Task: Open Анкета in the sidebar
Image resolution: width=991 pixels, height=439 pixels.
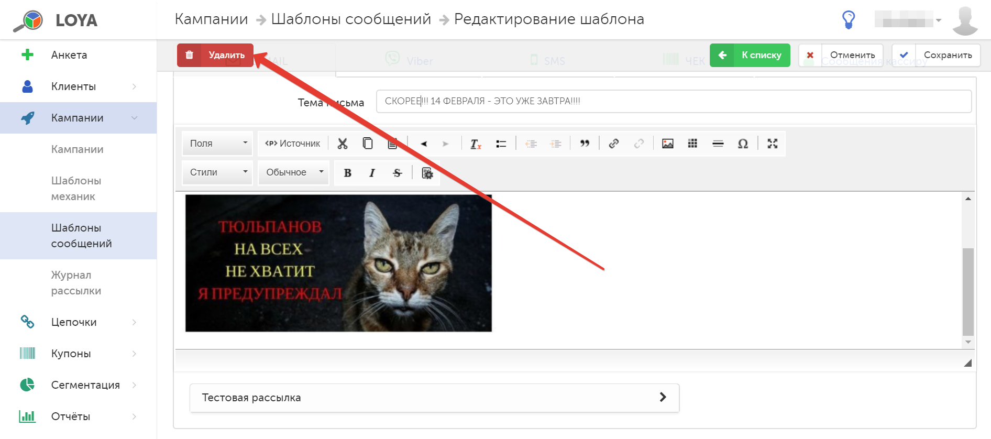Action: click(x=69, y=55)
